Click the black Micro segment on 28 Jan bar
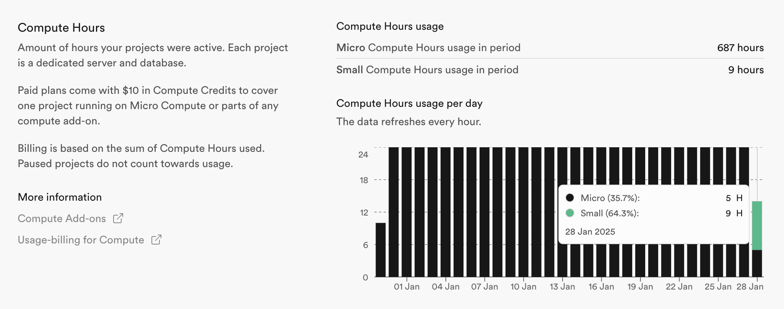This screenshot has height=309, width=784. point(758,263)
